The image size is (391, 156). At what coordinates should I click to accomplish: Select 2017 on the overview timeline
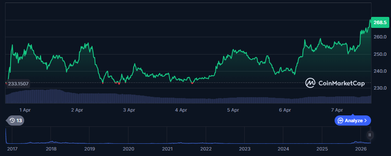[x=12, y=149]
